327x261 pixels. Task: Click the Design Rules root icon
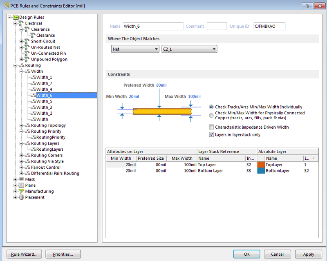(x=16, y=18)
